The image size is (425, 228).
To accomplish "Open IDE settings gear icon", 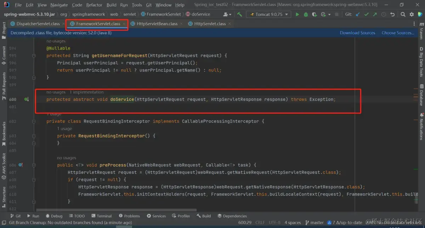I will (412, 15).
